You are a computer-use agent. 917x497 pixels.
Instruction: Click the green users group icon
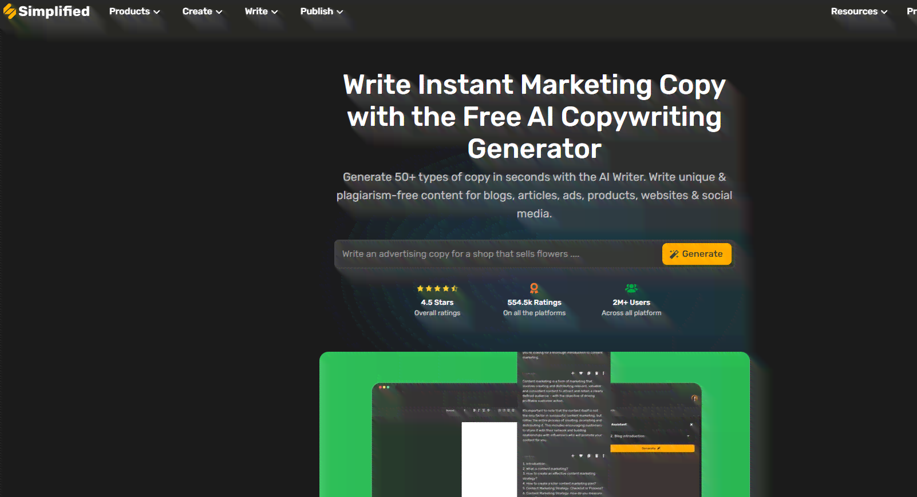coord(631,288)
